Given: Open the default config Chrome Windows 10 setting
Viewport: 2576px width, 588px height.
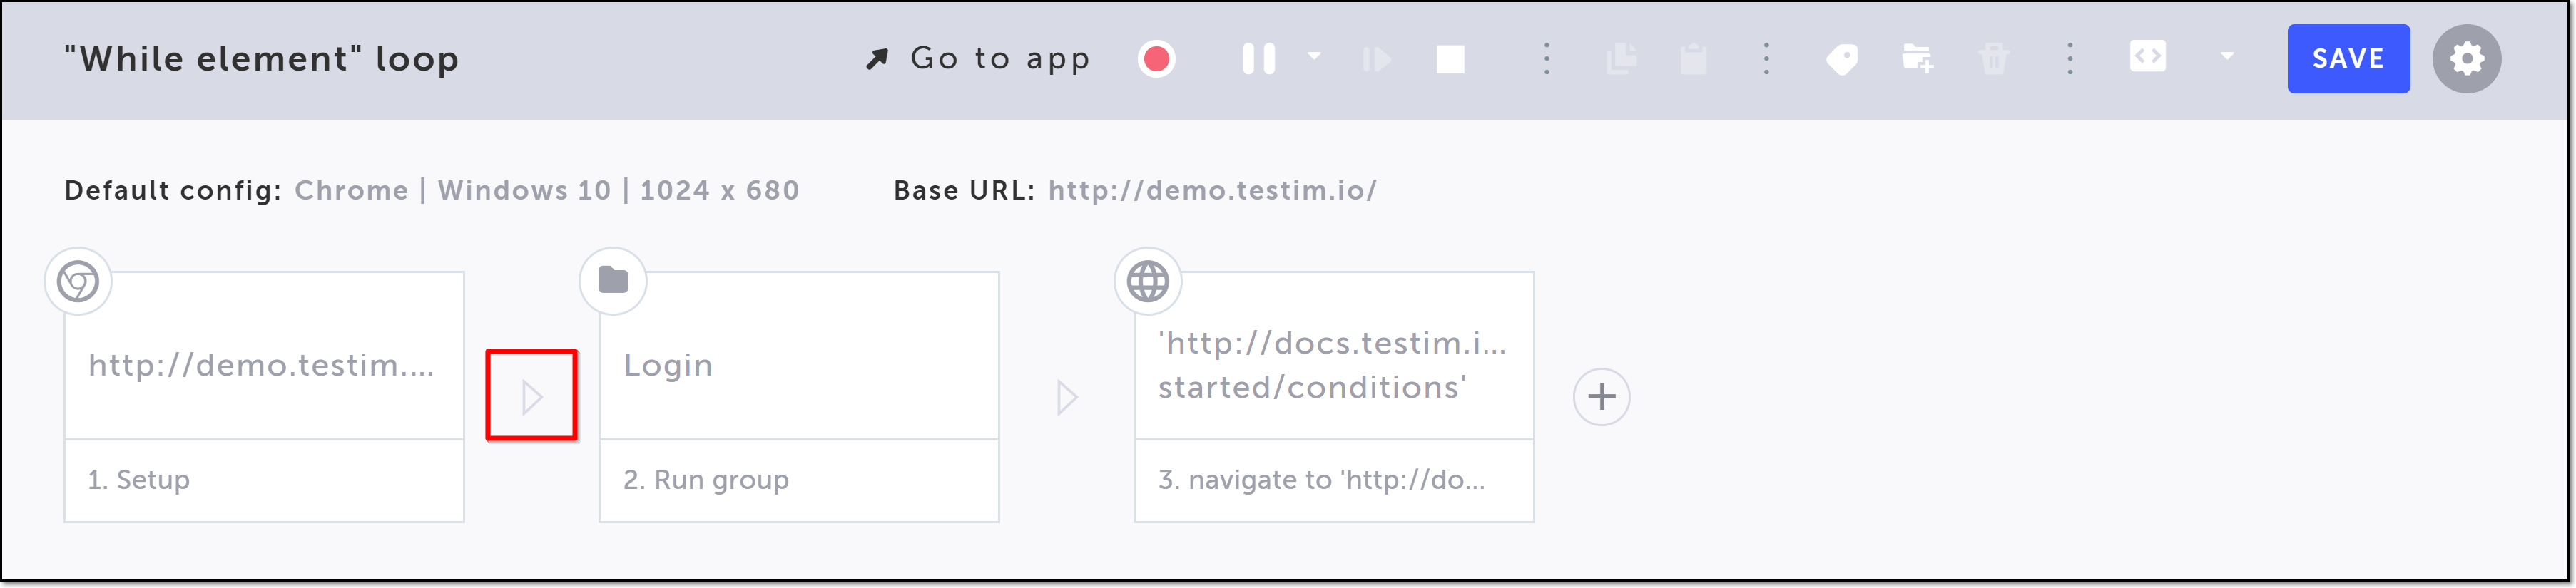Looking at the screenshot, I should 546,191.
